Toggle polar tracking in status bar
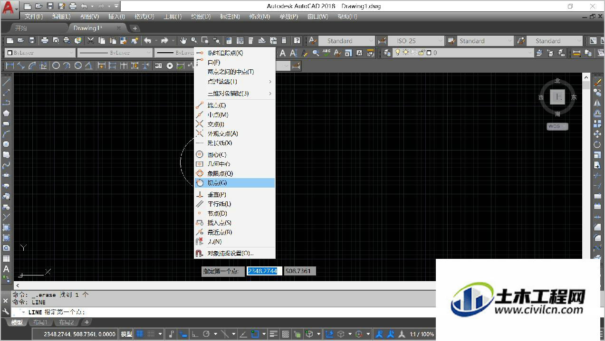 pyautogui.click(x=206, y=334)
